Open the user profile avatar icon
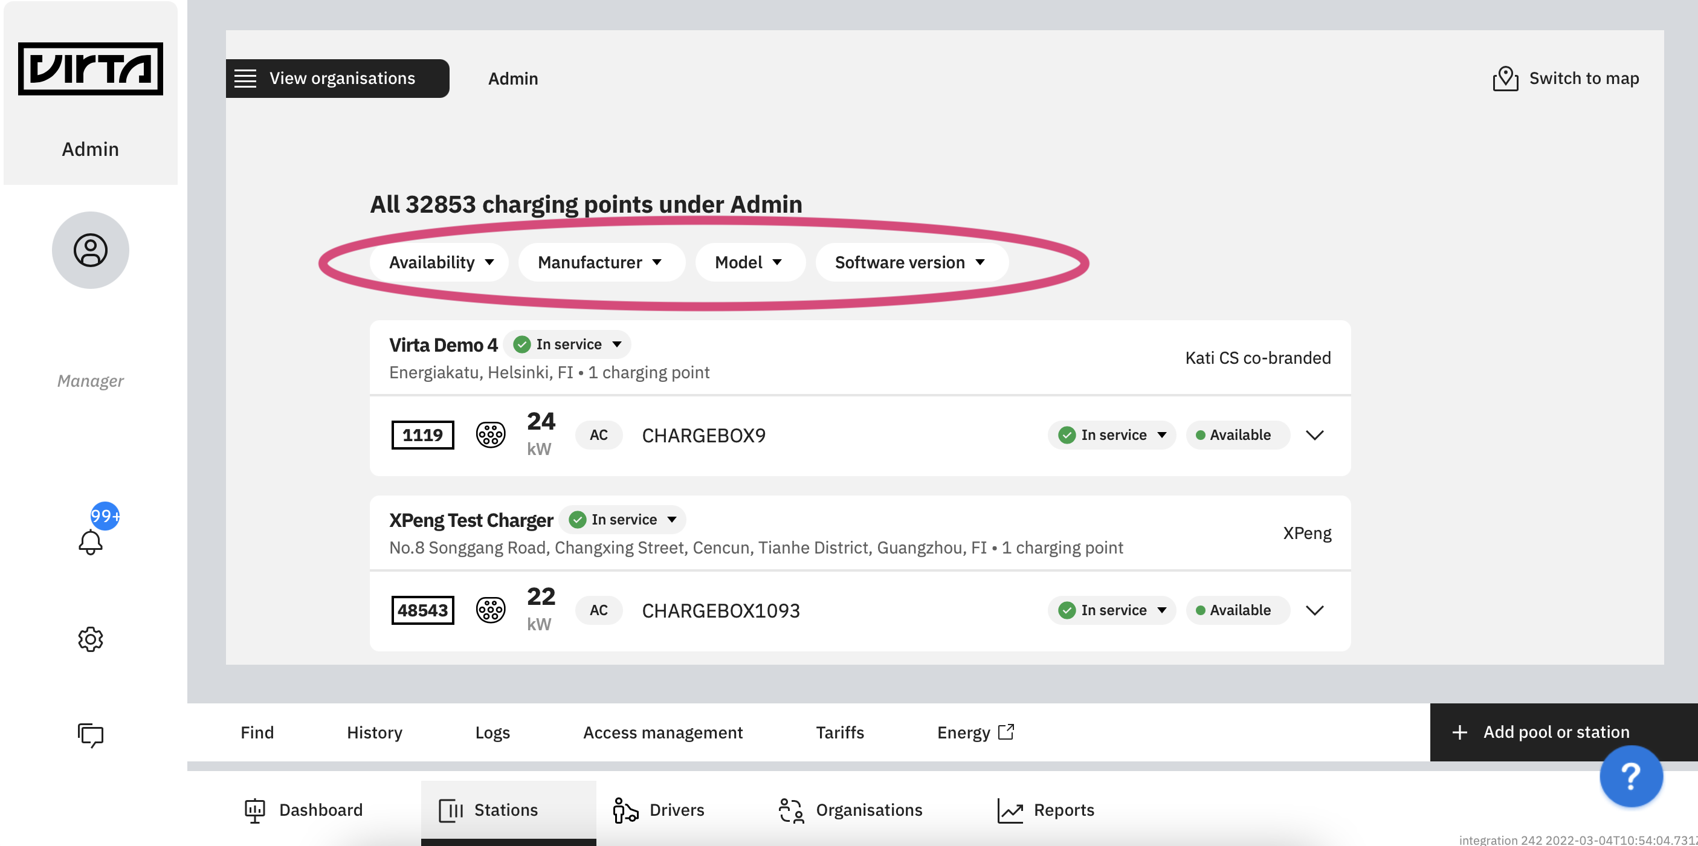1698x846 pixels. (90, 250)
